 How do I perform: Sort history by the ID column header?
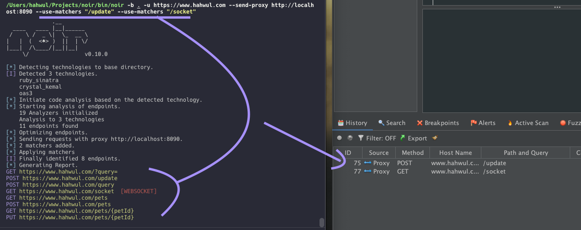[x=348, y=153]
